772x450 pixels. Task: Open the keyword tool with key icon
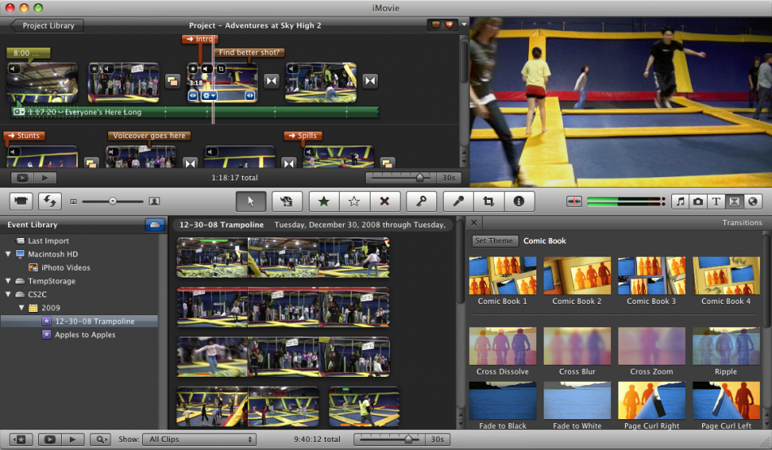[422, 201]
